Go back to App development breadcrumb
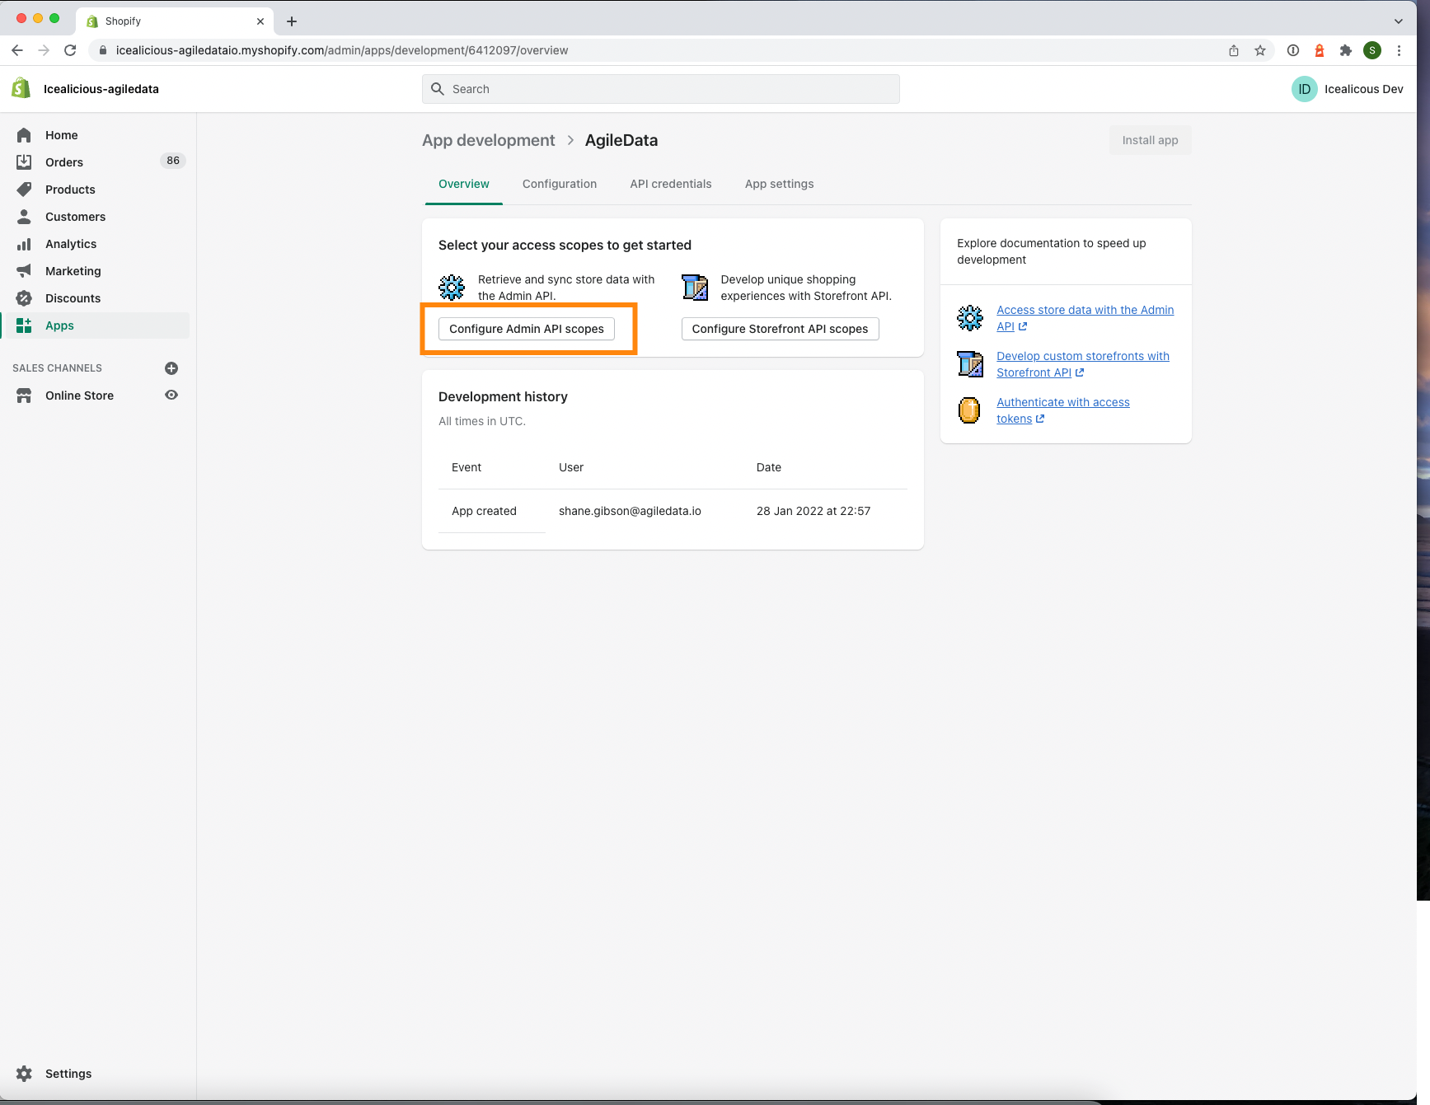Viewport: 1430px width, 1105px height. [x=488, y=140]
